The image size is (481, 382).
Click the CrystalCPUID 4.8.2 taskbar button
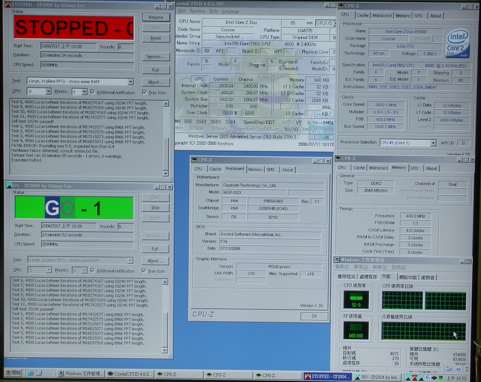(130, 374)
